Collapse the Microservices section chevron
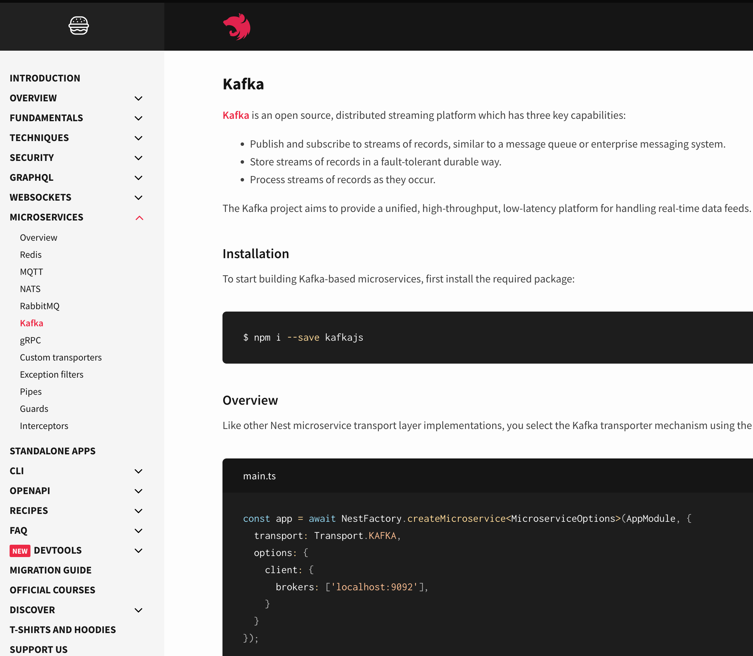753x656 pixels. point(139,218)
